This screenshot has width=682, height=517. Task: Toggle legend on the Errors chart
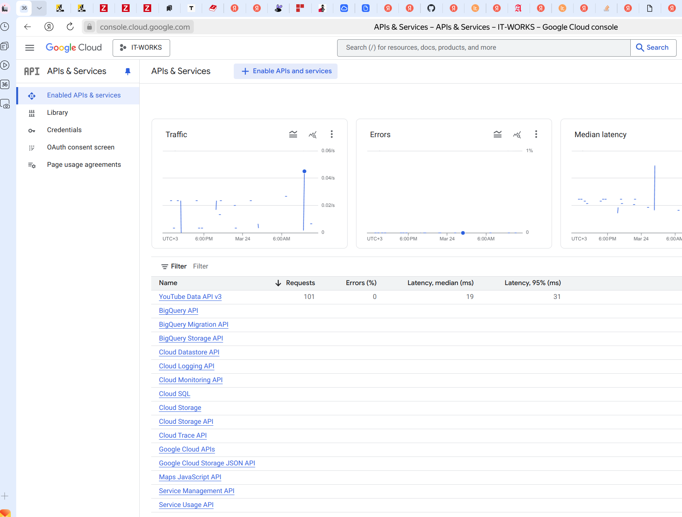coord(498,134)
